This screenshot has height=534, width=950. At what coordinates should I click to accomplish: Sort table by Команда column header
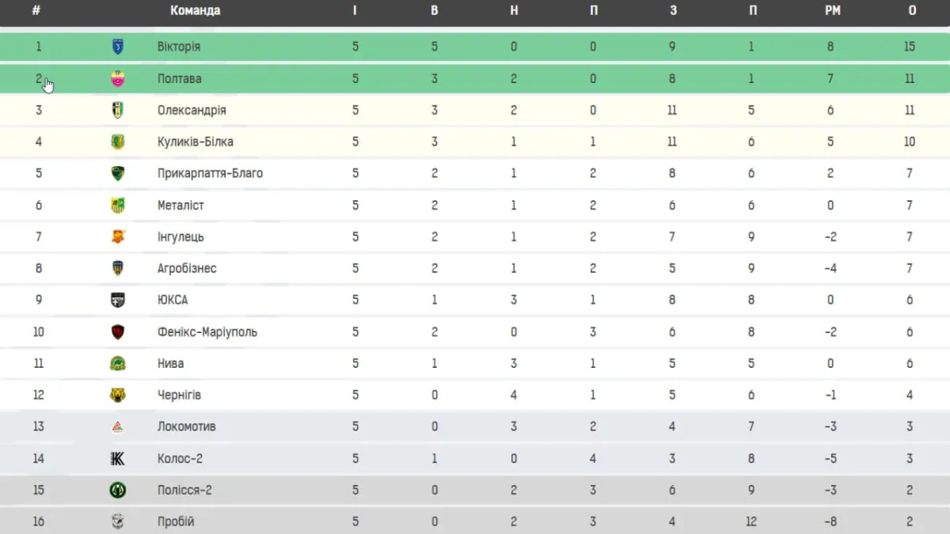click(x=195, y=10)
